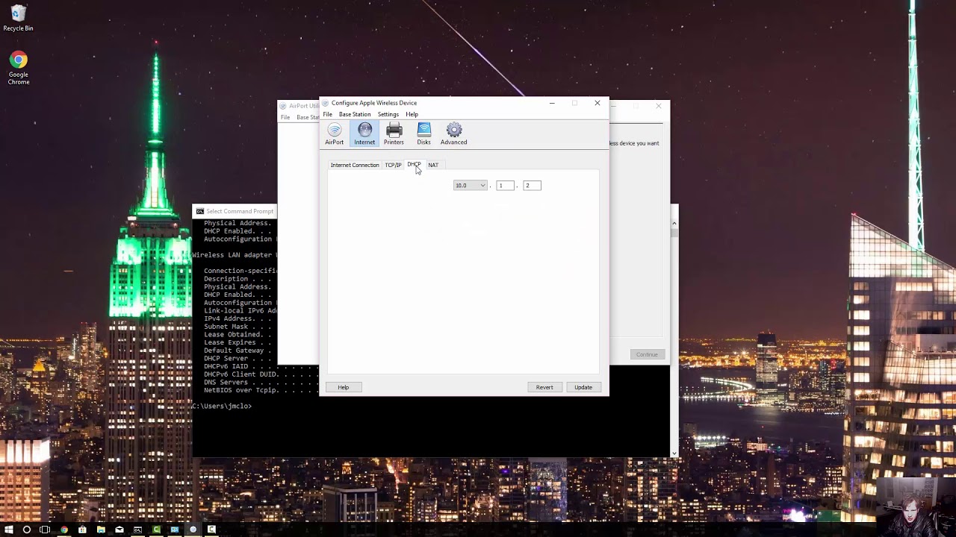Click Command Prompt scrollbar up arrow
The width and height of the screenshot is (956, 537).
coord(674,223)
